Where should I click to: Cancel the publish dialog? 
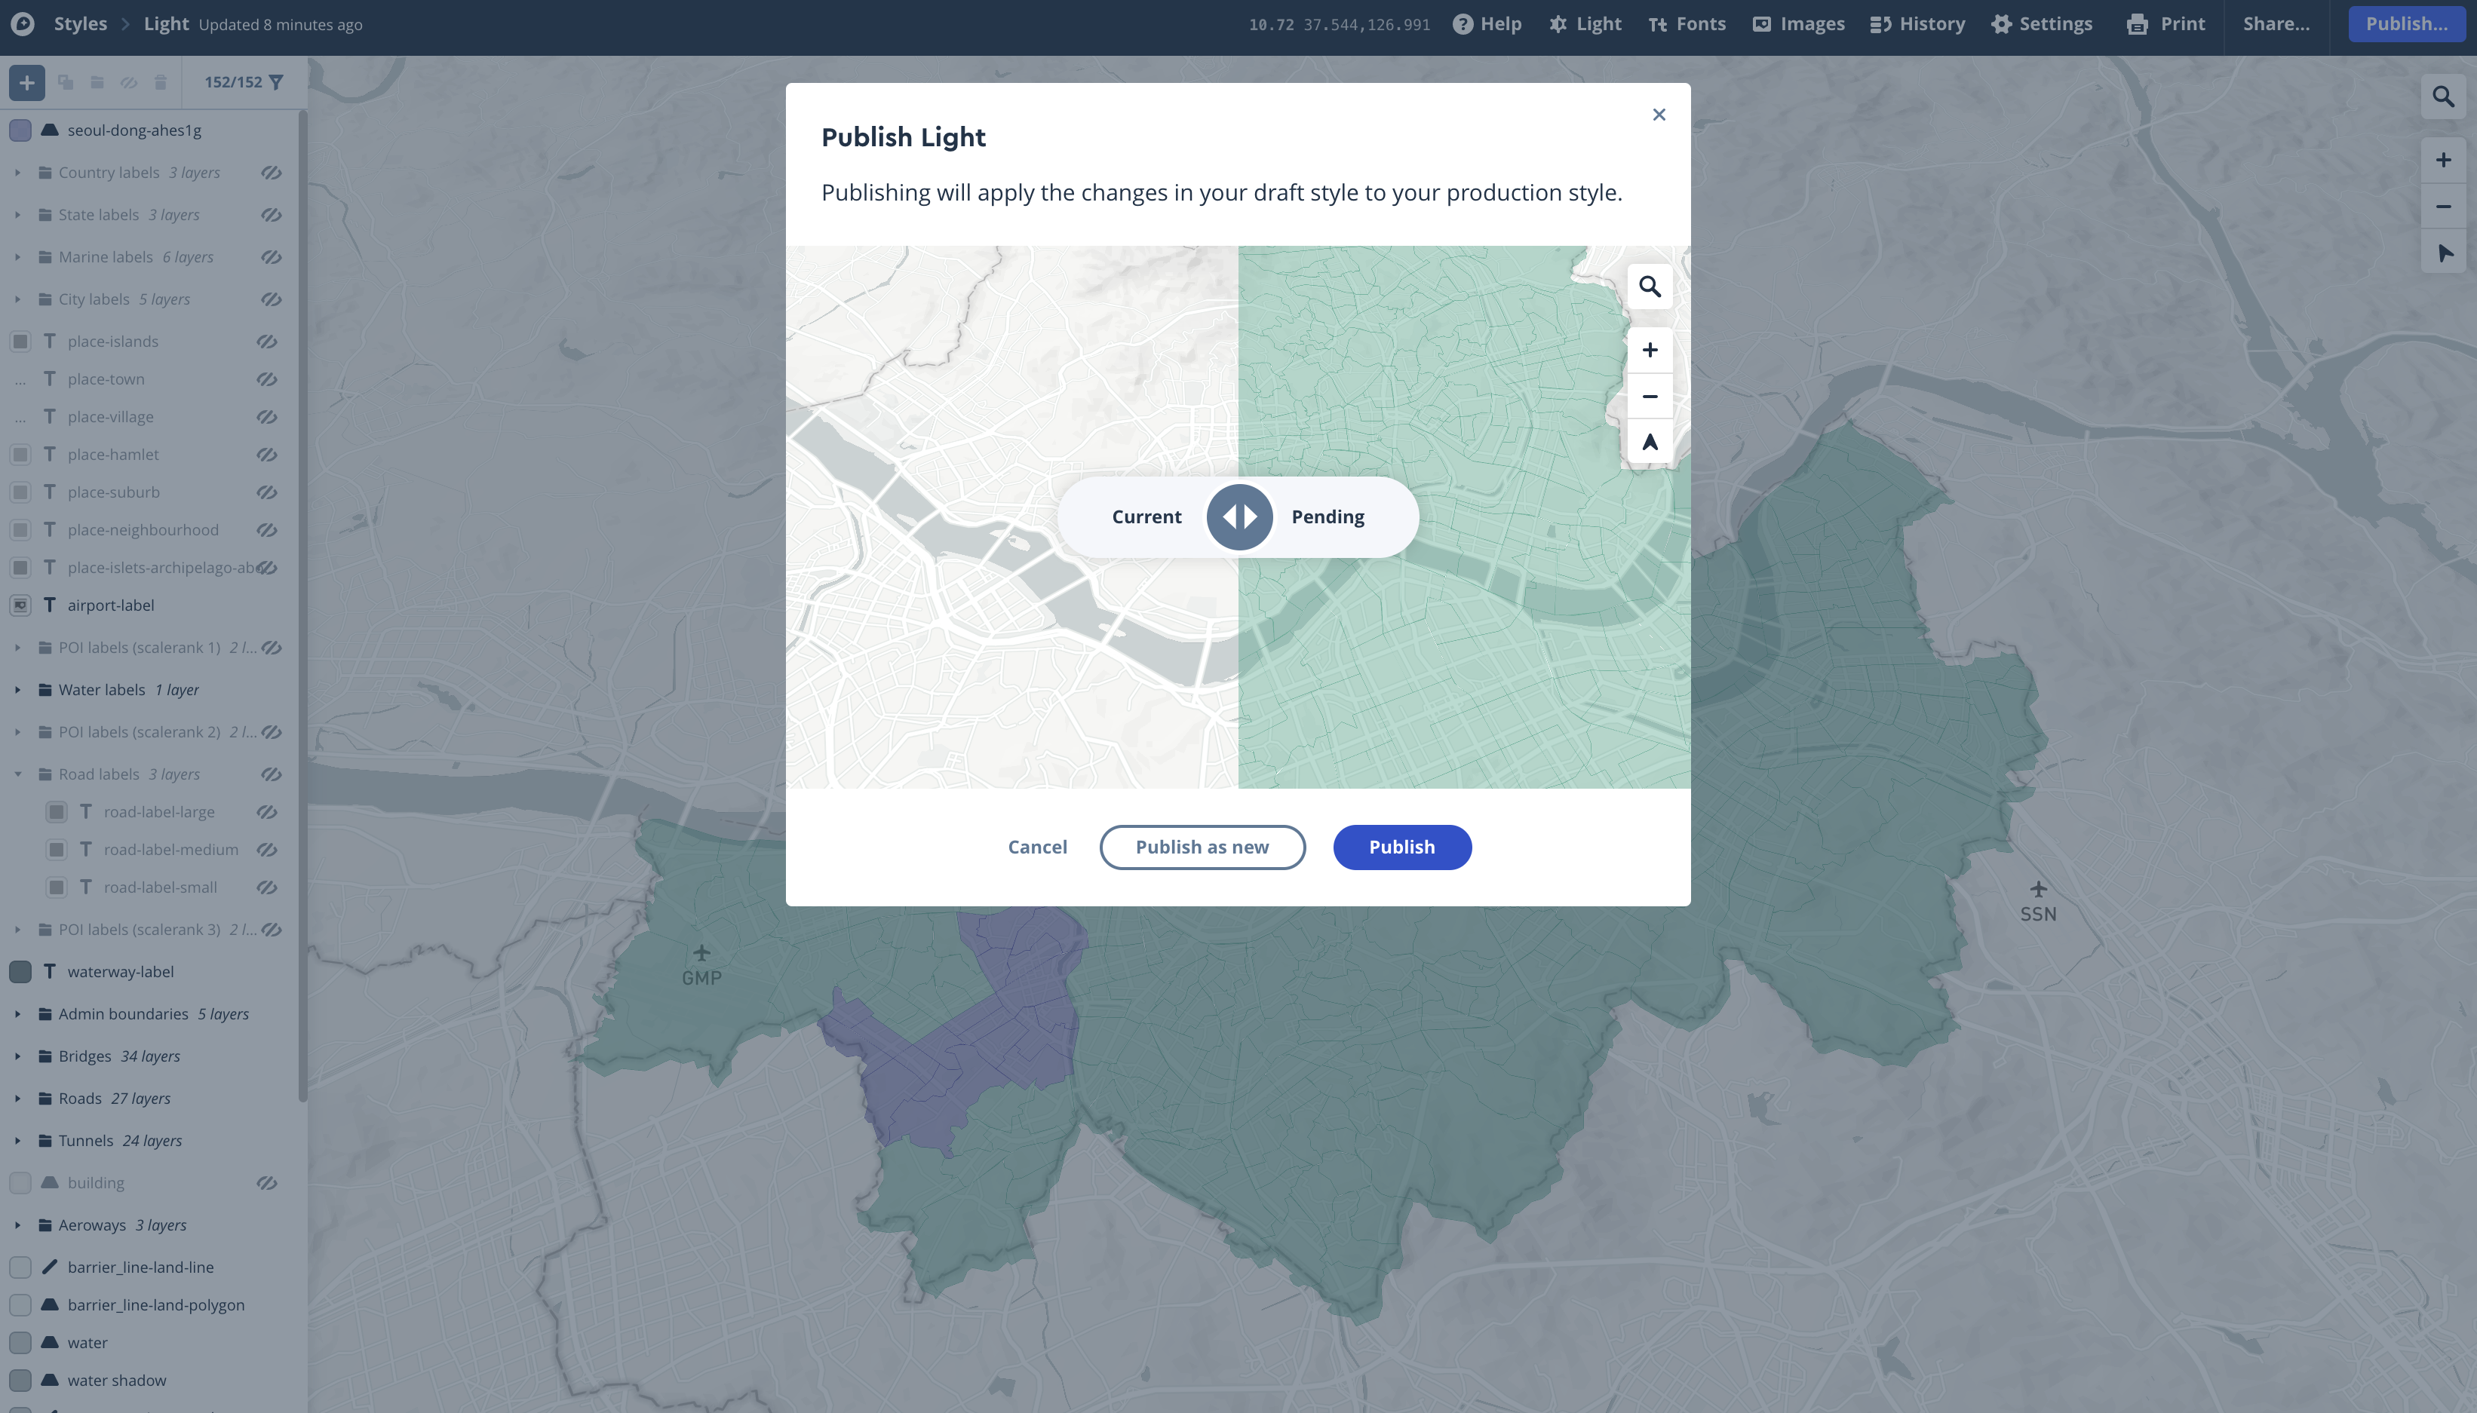pyautogui.click(x=1036, y=847)
